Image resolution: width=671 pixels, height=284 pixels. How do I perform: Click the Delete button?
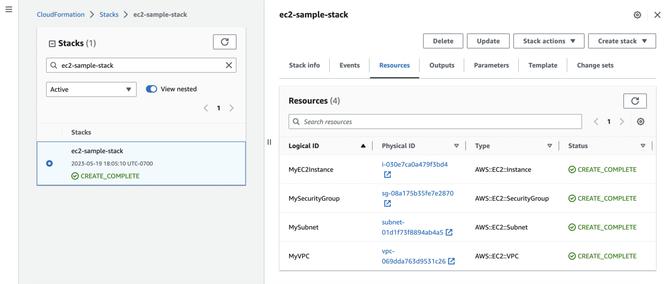(x=442, y=41)
